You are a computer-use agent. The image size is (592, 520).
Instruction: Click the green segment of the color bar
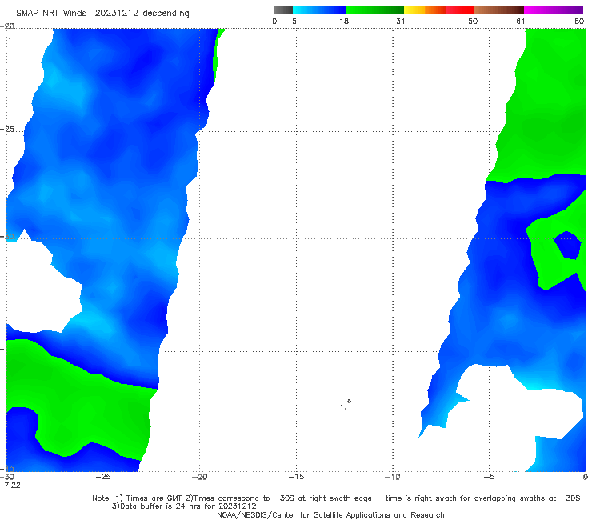pos(374,10)
